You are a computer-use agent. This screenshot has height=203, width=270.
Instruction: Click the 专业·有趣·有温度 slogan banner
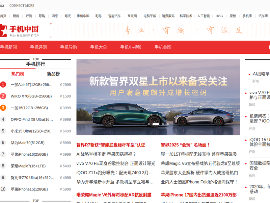tap(184, 30)
